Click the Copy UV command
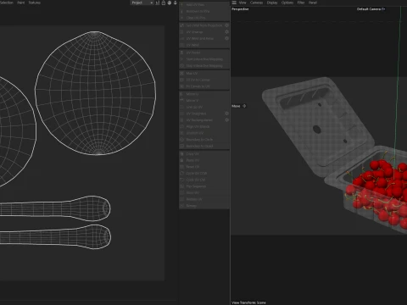The width and height of the screenshot is (407, 305). 204,153
